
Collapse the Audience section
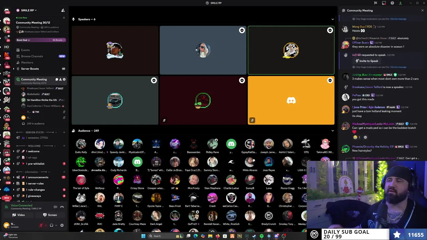tap(333, 131)
